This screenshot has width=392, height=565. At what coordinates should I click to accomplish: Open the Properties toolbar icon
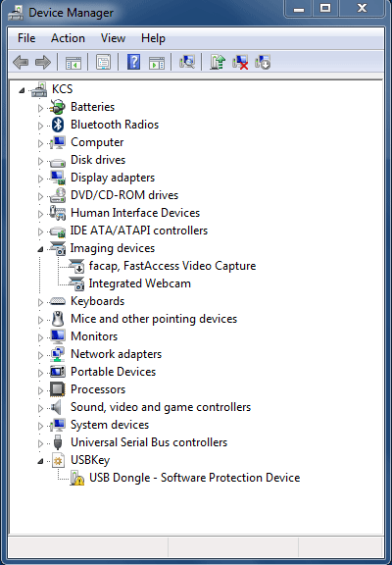tap(104, 63)
